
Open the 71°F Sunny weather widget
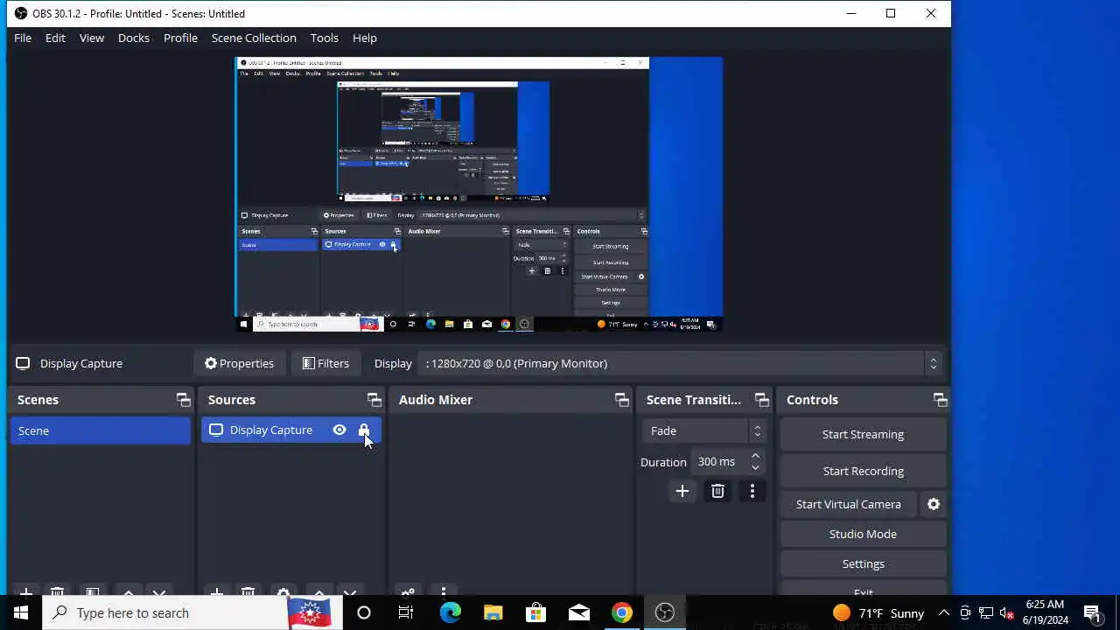[878, 612]
